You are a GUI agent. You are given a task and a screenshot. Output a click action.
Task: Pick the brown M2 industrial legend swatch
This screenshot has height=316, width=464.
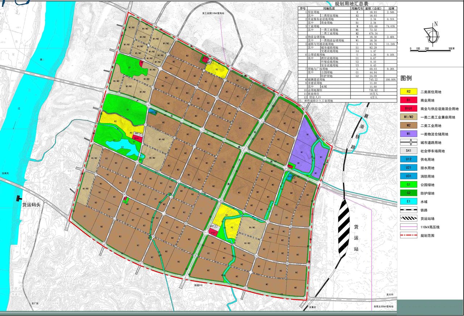[x=408, y=126]
